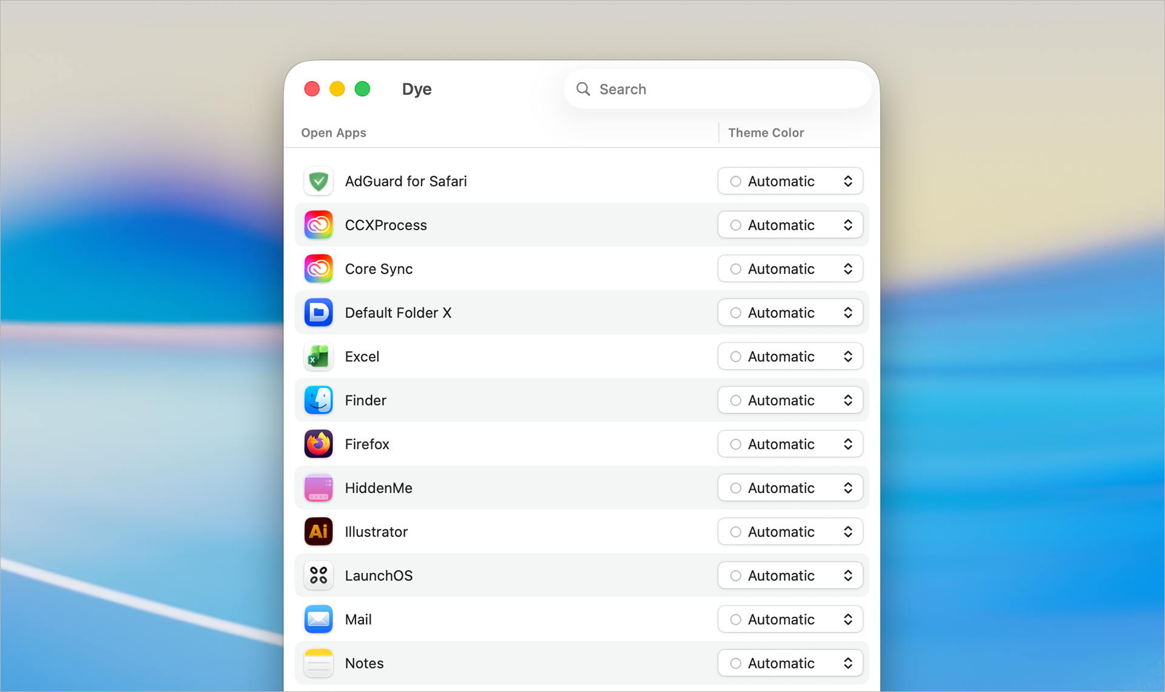
Task: Click the LaunchOS grid icon
Action: (318, 575)
